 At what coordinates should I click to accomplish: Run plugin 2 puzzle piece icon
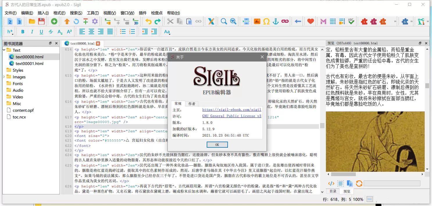click(x=374, y=21)
